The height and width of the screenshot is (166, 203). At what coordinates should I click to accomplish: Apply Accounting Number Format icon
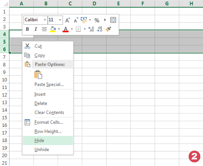tap(84, 20)
